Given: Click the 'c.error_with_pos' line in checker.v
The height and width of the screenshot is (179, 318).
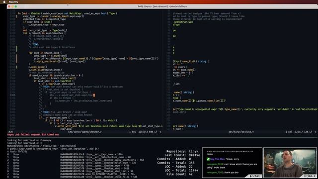Looking at the screenshot, I should pos(109,126).
